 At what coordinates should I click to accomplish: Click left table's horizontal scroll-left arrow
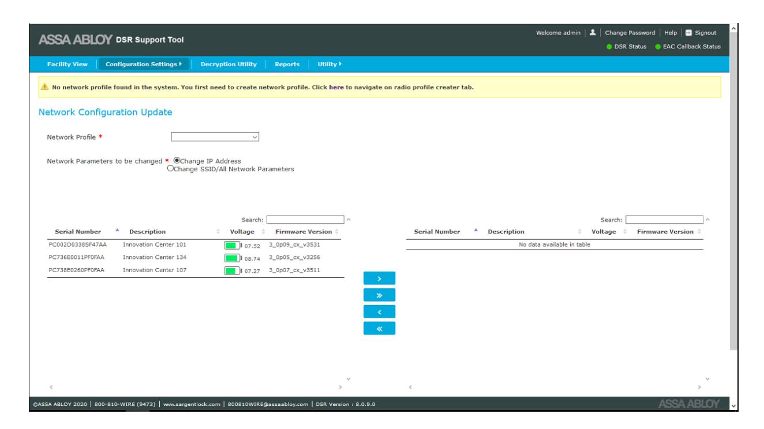click(x=50, y=386)
